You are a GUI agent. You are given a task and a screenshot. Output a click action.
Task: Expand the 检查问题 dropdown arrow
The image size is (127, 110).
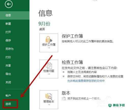pos(49,74)
